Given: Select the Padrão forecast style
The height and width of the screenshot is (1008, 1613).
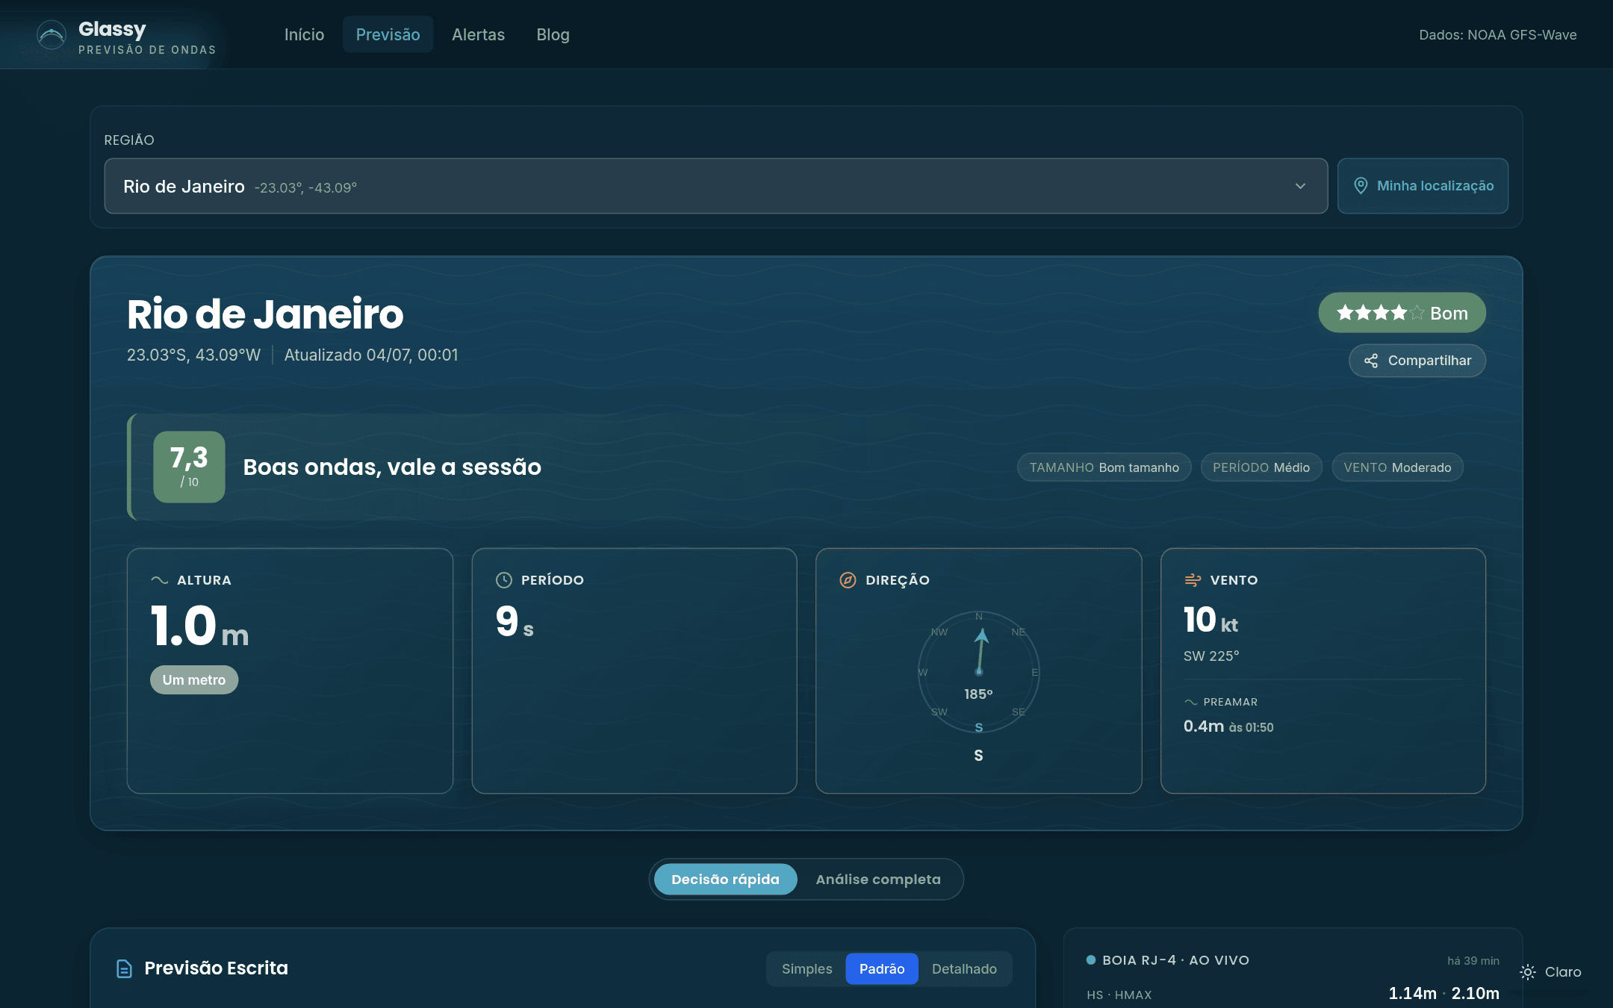Looking at the screenshot, I should pyautogui.click(x=882, y=969).
